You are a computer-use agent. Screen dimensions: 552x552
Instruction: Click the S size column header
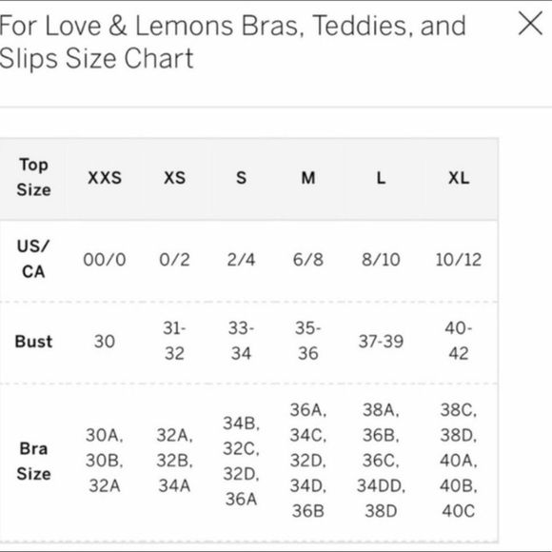click(241, 178)
